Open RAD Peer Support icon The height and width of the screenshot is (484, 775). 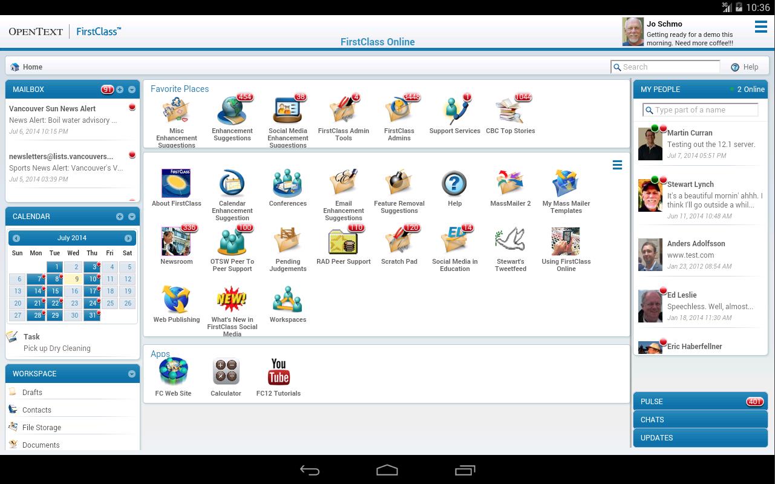point(344,241)
